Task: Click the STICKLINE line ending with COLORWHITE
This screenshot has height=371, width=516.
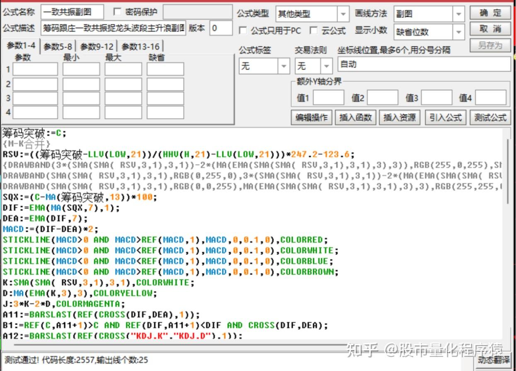Action: tap(170, 250)
